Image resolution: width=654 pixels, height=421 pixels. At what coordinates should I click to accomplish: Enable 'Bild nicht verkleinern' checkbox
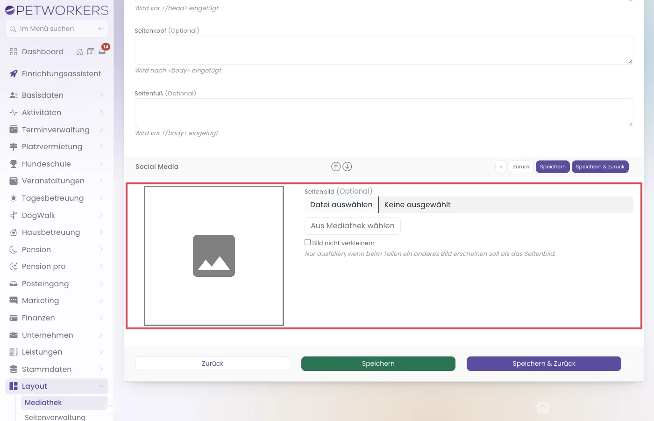pos(308,242)
